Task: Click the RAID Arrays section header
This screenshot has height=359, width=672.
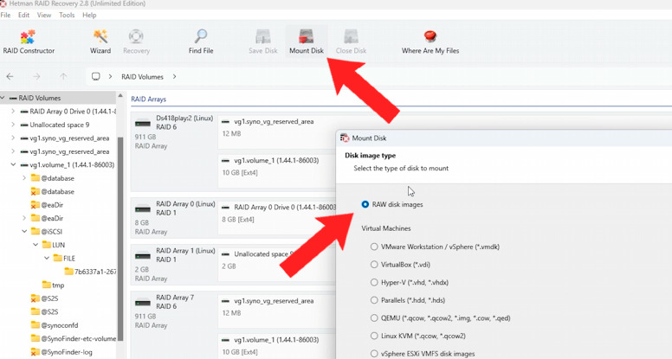Action: coord(148,99)
